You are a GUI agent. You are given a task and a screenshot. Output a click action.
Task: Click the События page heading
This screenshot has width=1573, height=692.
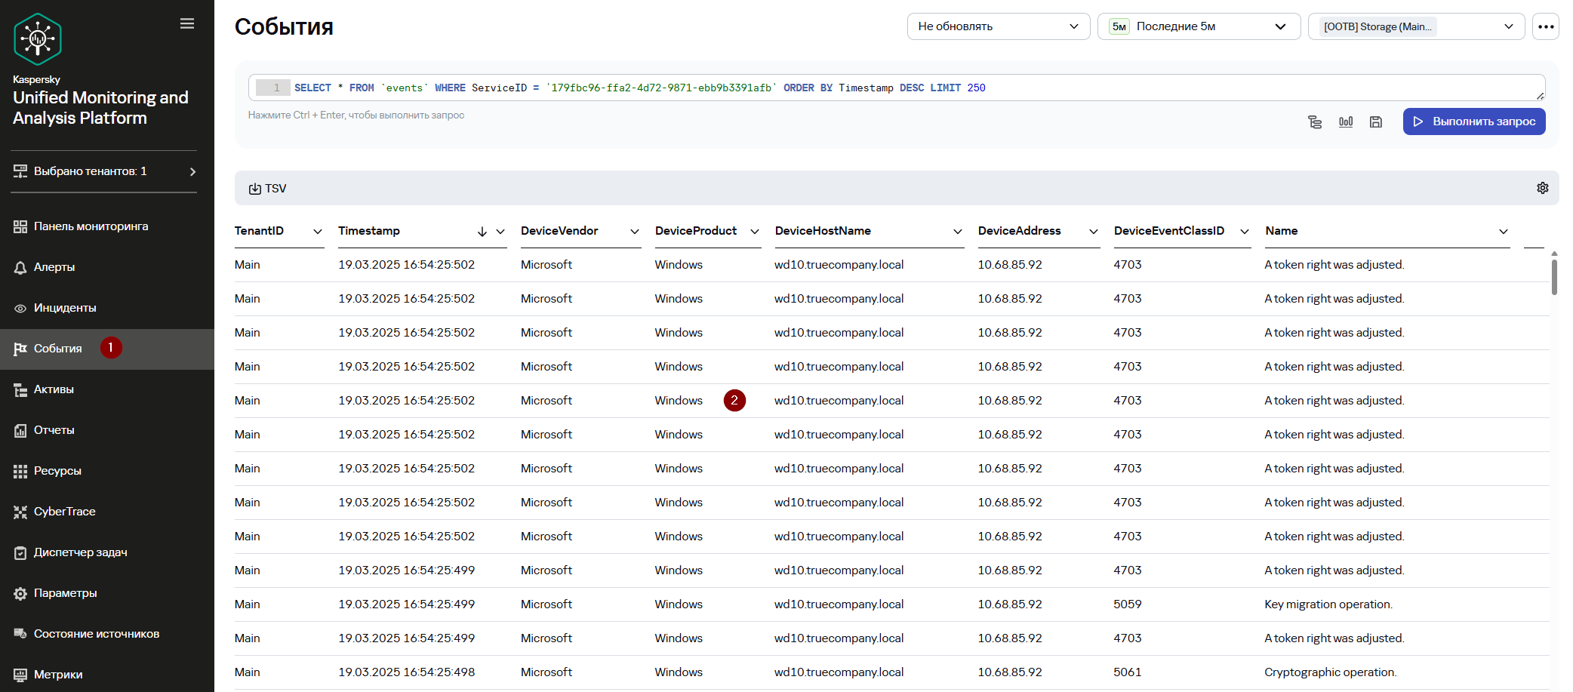tap(284, 26)
